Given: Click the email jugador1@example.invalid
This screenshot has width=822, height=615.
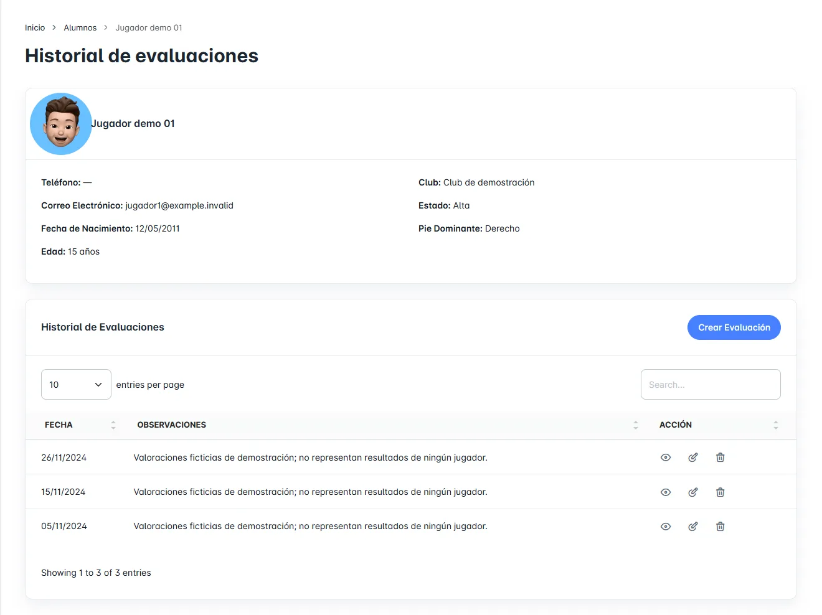Looking at the screenshot, I should (179, 205).
